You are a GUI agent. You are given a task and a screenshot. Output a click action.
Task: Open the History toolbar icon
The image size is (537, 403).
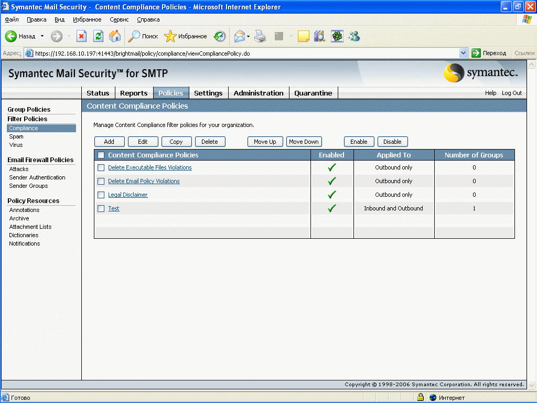[x=220, y=36]
